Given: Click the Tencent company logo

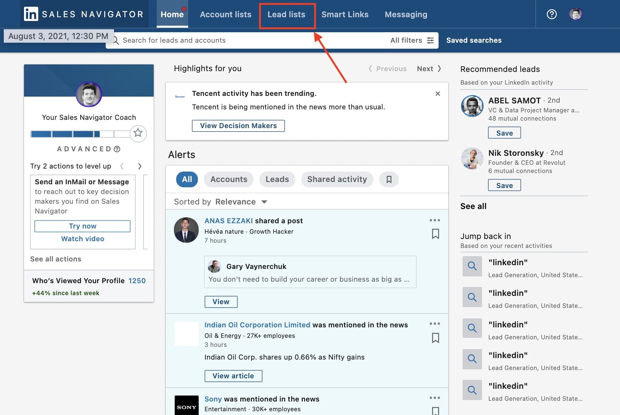Looking at the screenshot, I should point(180,97).
